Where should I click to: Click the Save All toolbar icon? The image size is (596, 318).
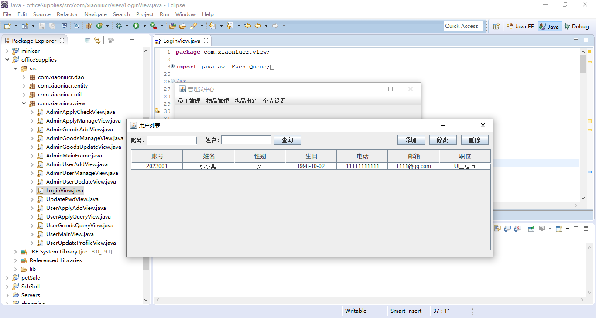52,26
